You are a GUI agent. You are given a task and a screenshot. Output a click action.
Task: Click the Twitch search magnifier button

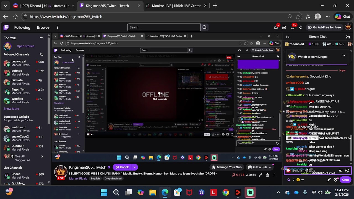[205, 27]
